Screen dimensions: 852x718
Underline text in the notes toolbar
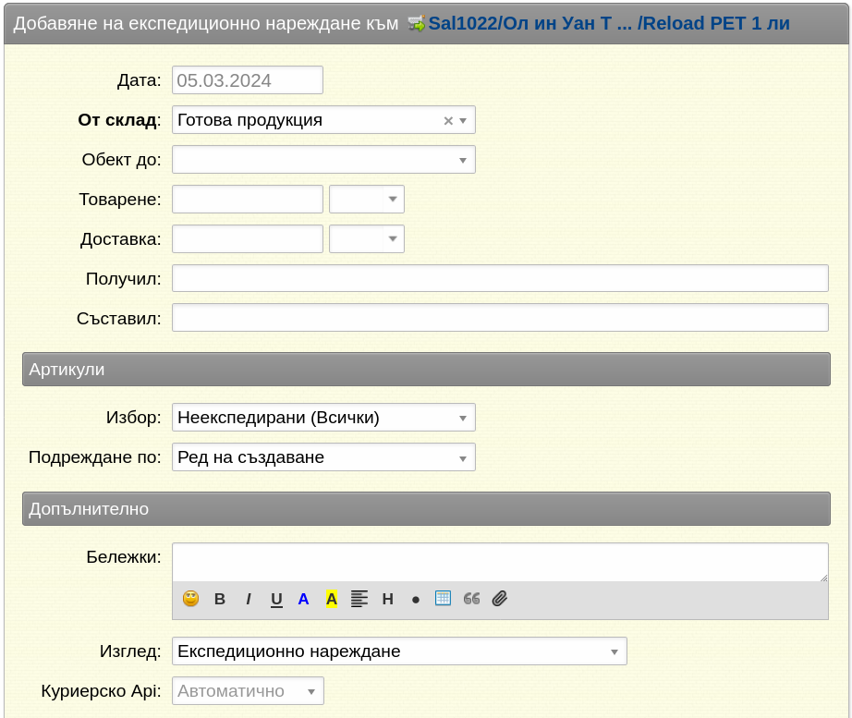point(276,600)
